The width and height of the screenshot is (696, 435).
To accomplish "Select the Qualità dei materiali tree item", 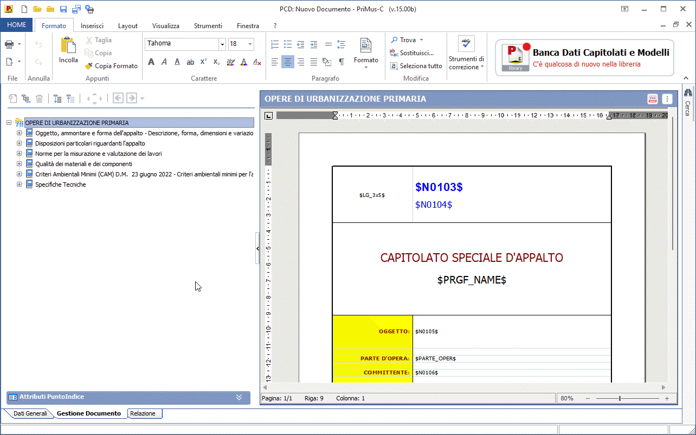I will (83, 164).
